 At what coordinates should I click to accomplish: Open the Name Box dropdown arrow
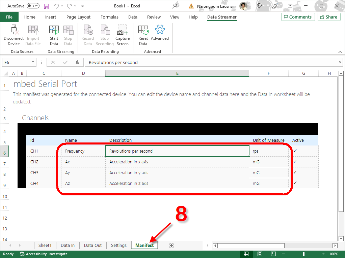33,62
